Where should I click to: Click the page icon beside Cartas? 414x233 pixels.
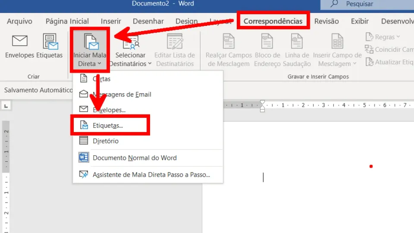click(x=83, y=78)
